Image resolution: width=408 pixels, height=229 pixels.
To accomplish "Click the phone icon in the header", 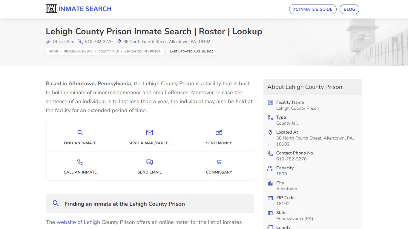I will point(81,41).
